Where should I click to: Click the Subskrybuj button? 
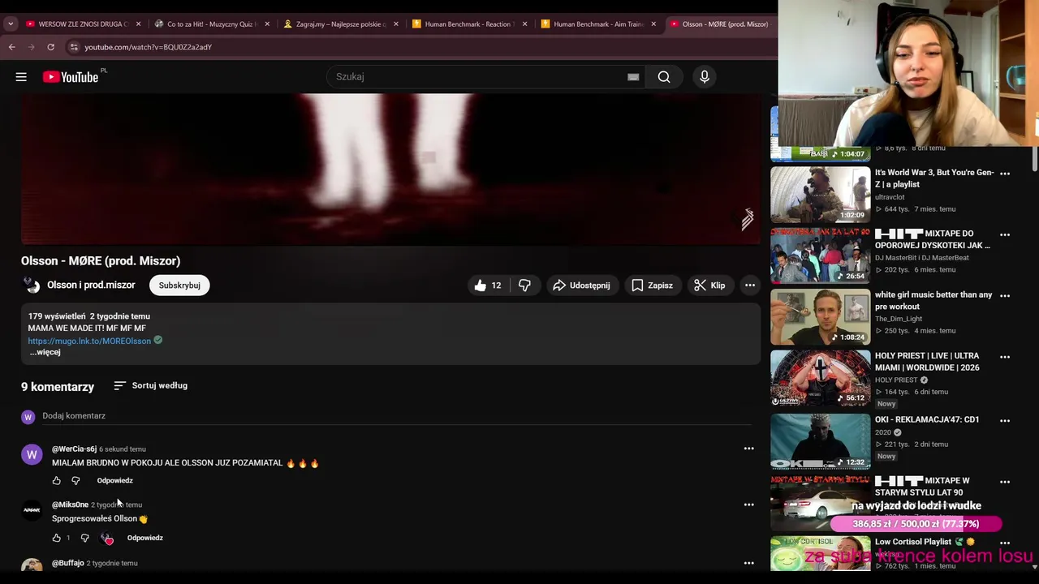point(179,286)
